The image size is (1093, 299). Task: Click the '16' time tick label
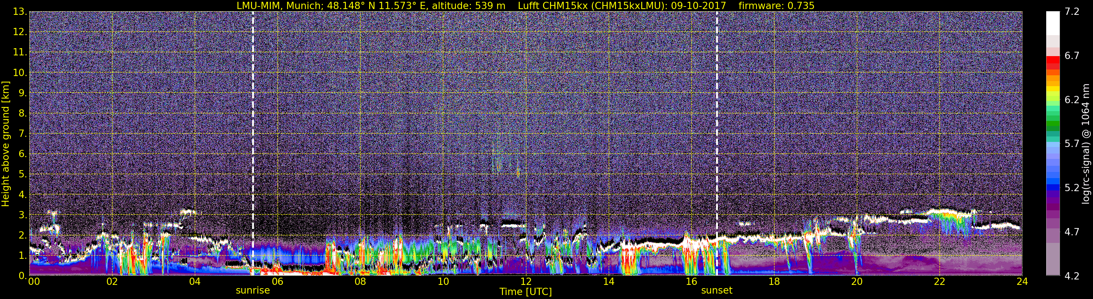click(691, 282)
